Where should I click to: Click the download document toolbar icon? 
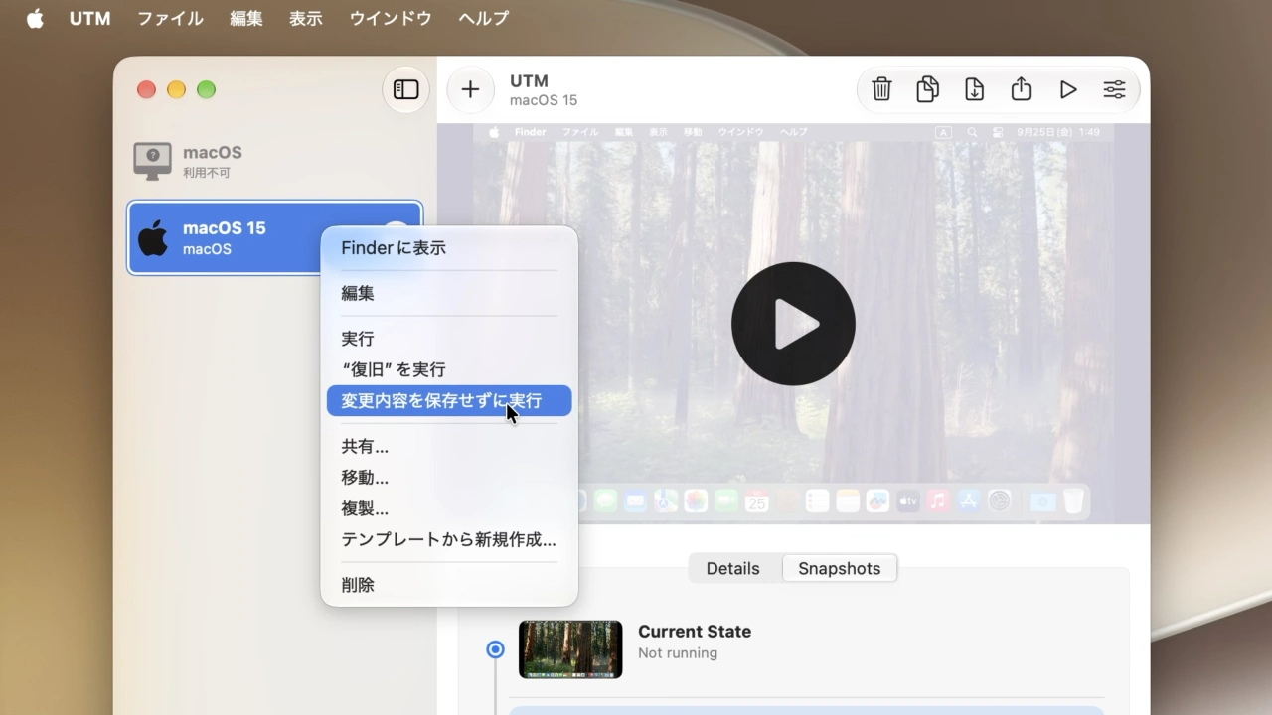click(x=974, y=90)
